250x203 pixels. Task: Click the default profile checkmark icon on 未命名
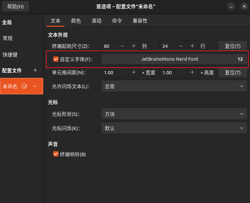point(24,86)
